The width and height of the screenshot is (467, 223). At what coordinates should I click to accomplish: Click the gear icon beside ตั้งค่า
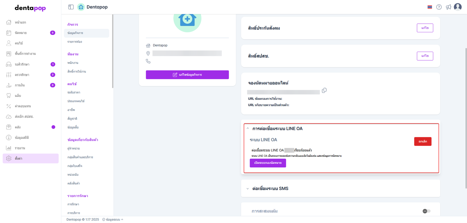[x=9, y=158]
